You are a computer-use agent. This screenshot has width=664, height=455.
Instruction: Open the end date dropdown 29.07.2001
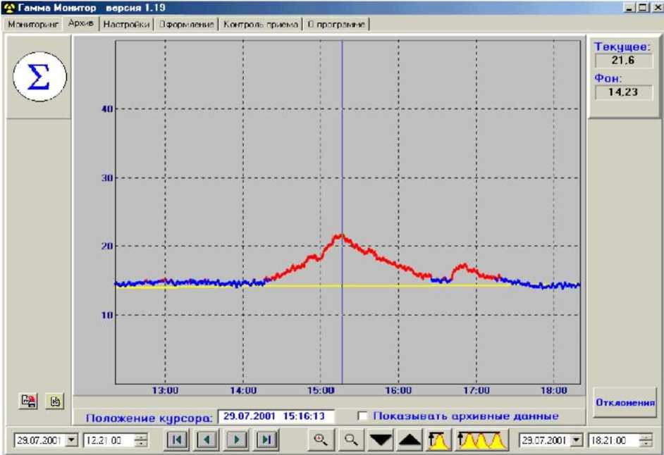coord(577,440)
